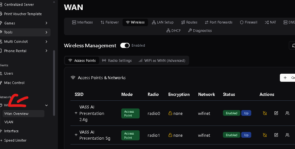Click the Wi-Fi icon of the 2.4g SSID row
The image size is (295, 149).
point(76,113)
